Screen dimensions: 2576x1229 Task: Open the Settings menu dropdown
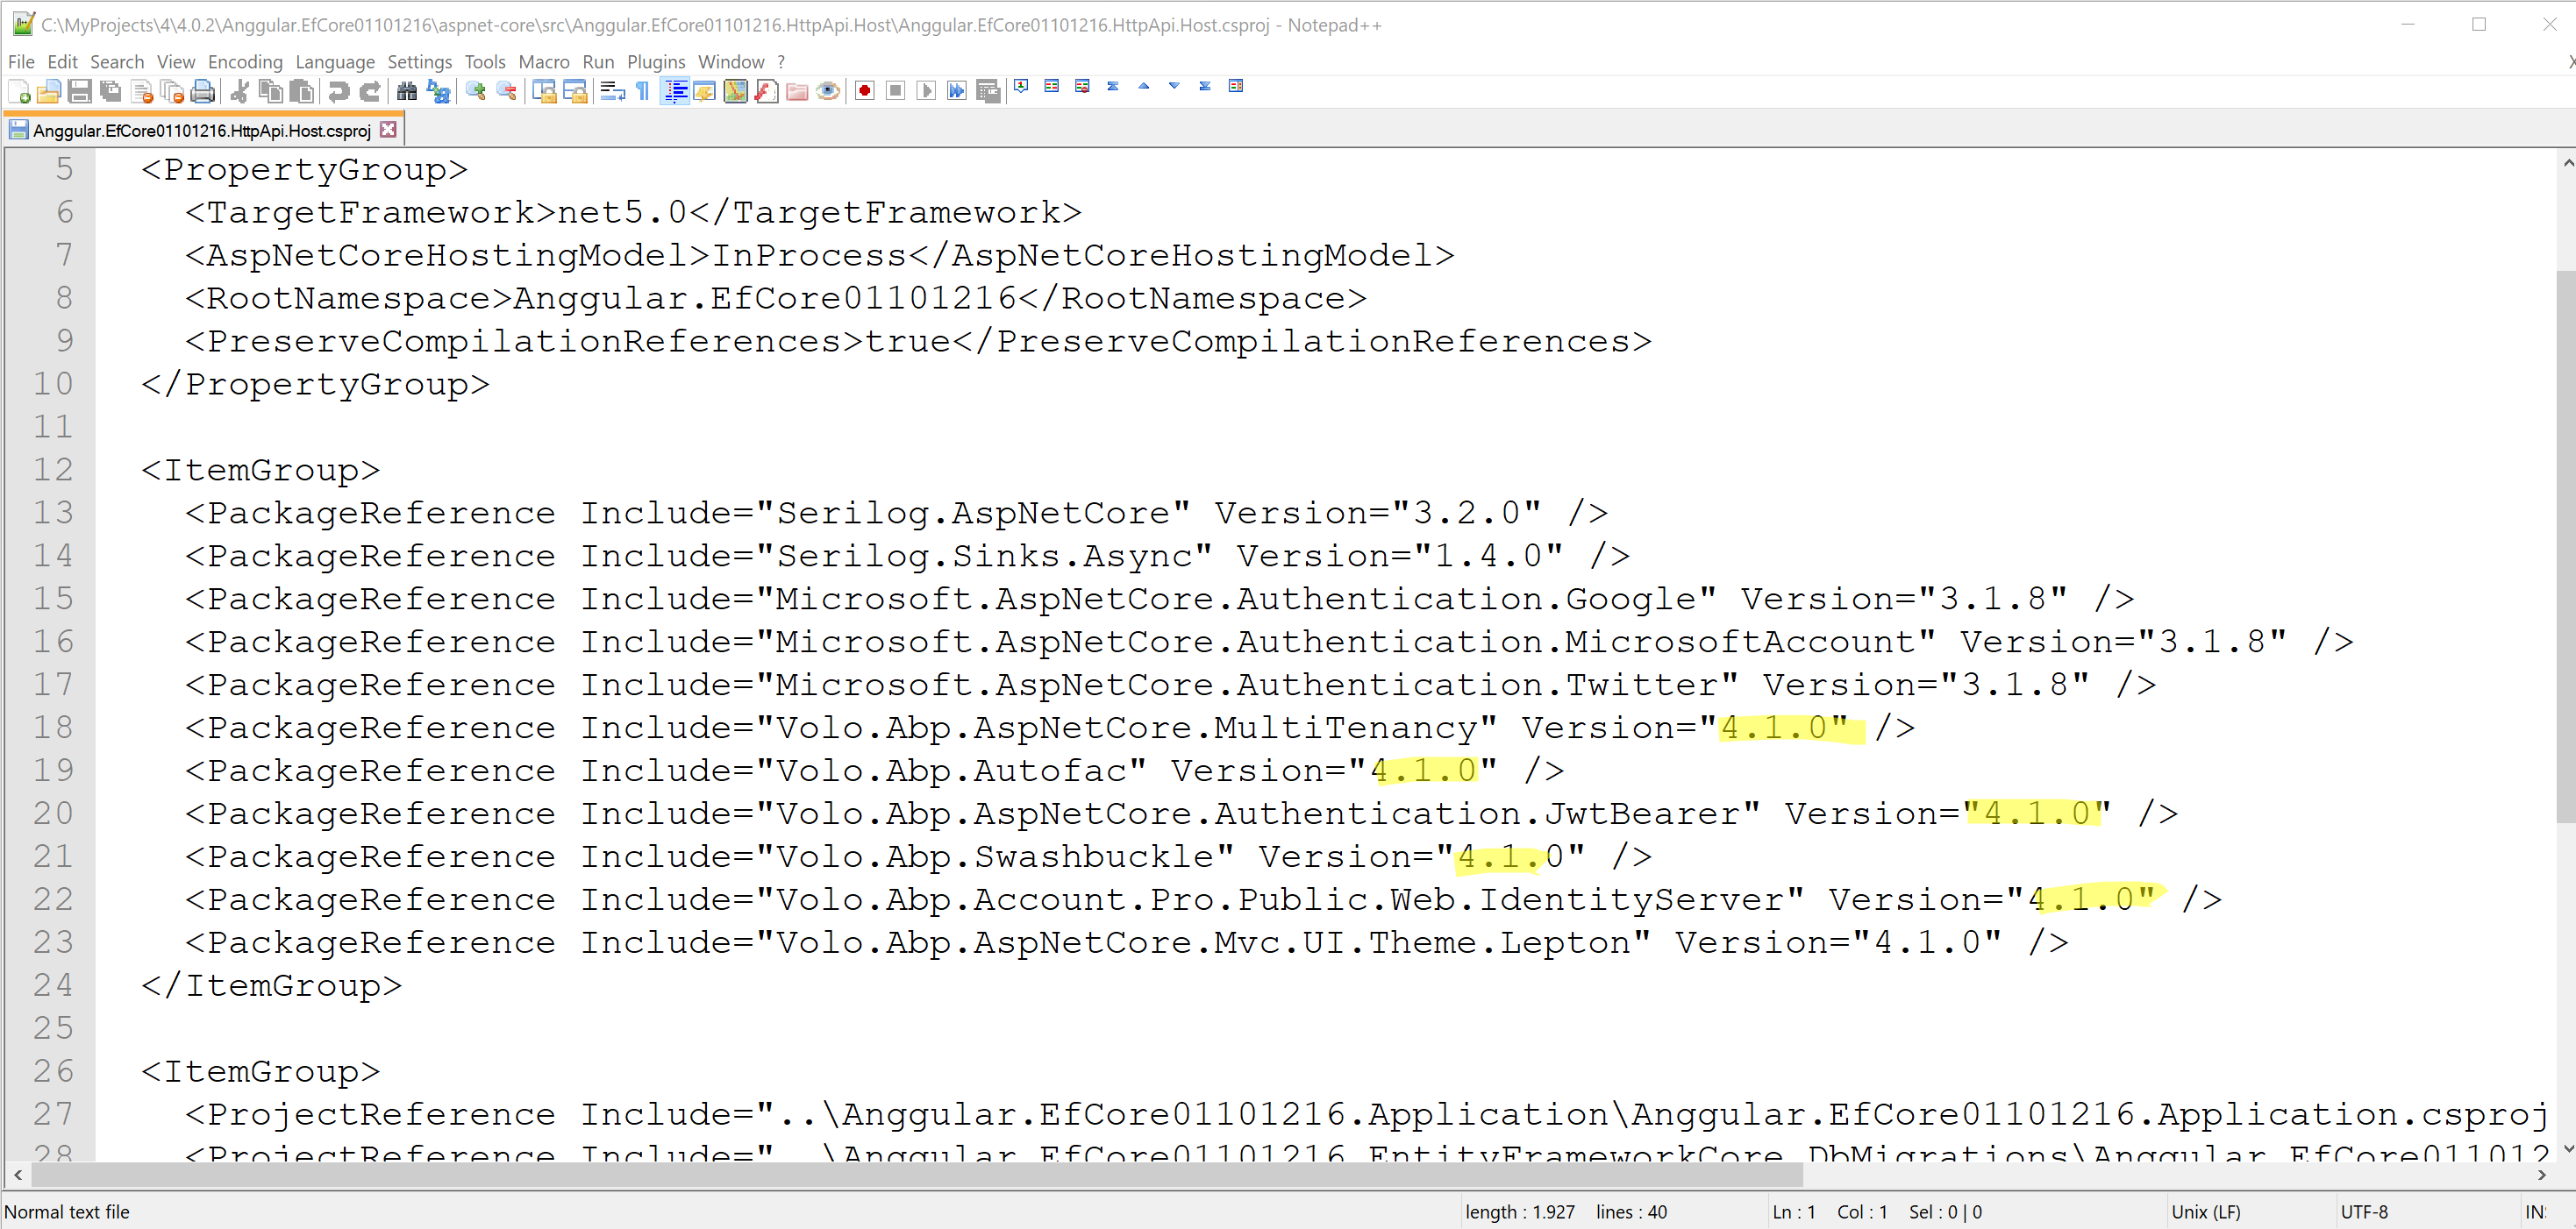point(419,62)
